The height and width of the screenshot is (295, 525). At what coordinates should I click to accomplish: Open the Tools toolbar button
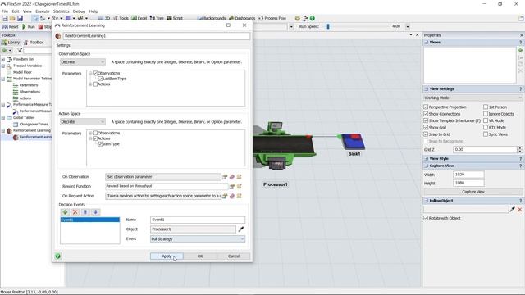(x=121, y=18)
